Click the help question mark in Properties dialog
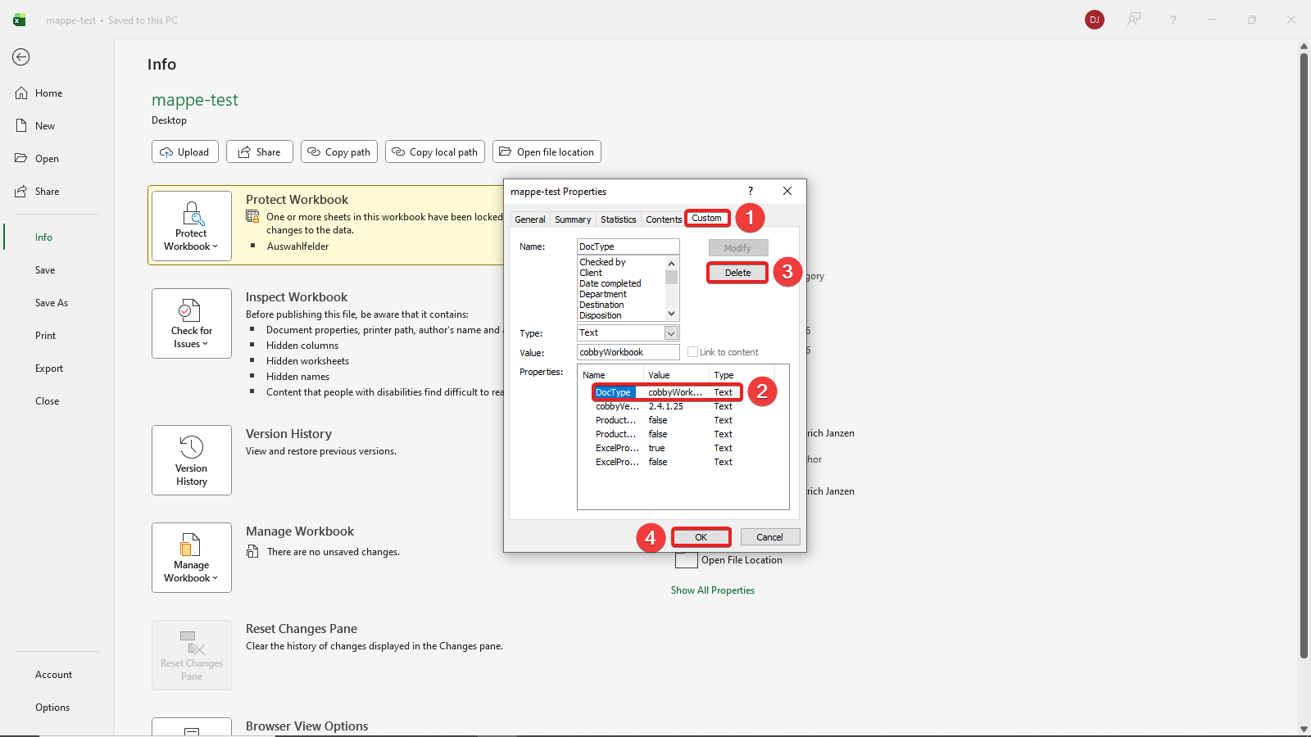The width and height of the screenshot is (1311, 737). (x=750, y=191)
